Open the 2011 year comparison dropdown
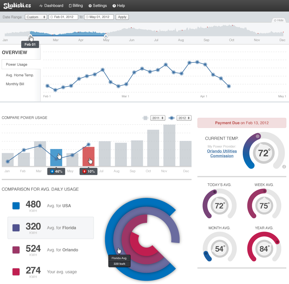The width and height of the screenshot is (289, 284). 158,118
